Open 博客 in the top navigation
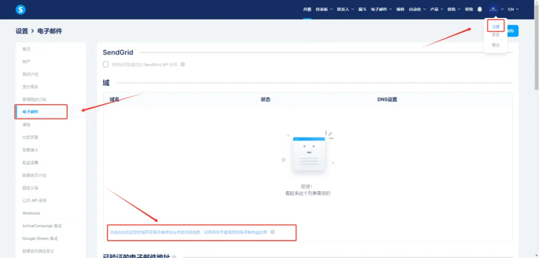Viewport: 539px width, 258px height. (x=400, y=9)
